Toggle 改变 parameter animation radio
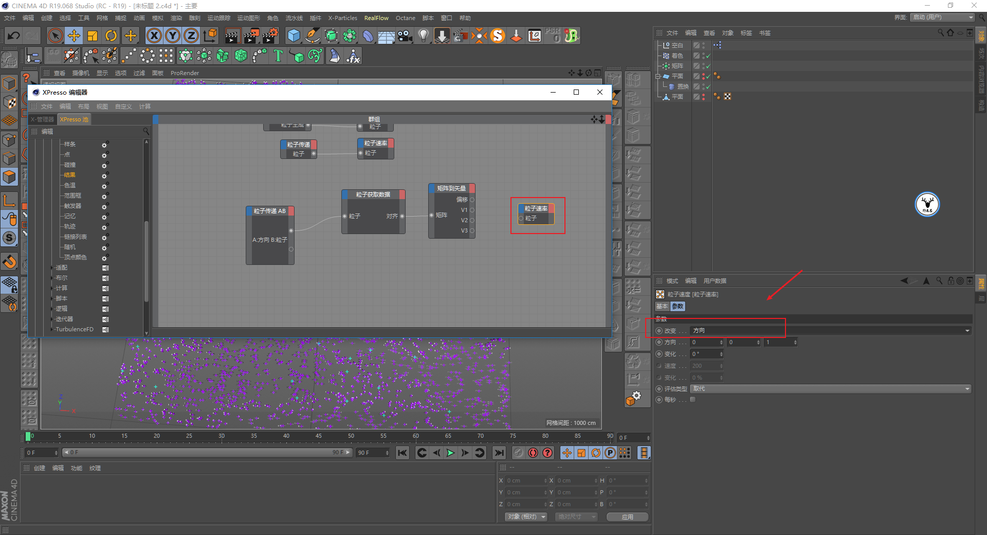987x535 pixels. (659, 331)
